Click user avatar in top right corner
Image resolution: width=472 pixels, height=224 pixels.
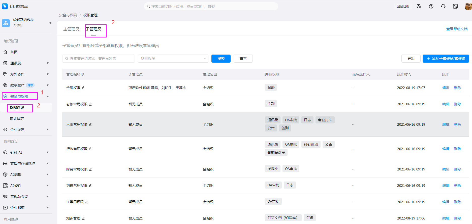pyautogui.click(x=468, y=6)
